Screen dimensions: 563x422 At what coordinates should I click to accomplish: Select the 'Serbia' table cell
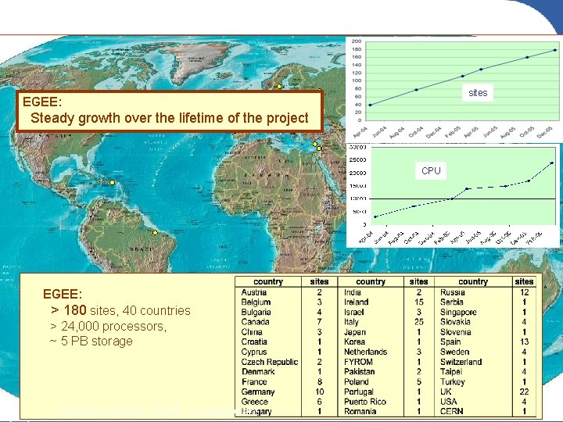tap(452, 302)
